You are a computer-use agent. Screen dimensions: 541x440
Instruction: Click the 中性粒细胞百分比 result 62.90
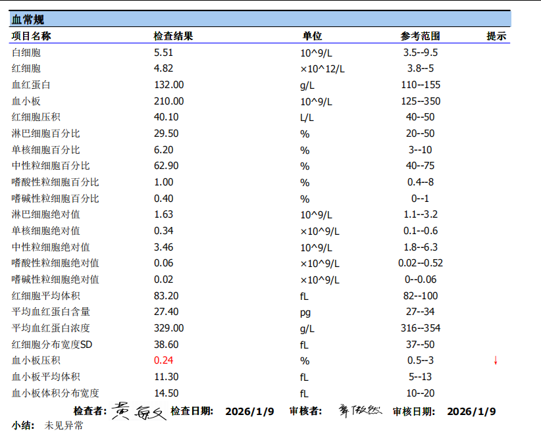(166, 166)
